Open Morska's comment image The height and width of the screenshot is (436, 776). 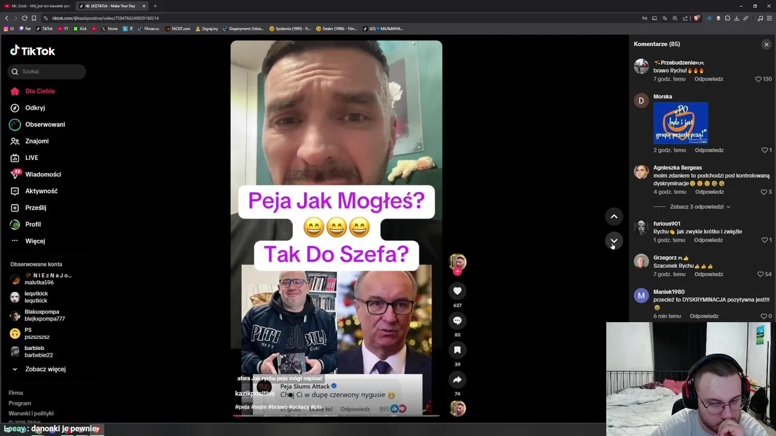680,123
